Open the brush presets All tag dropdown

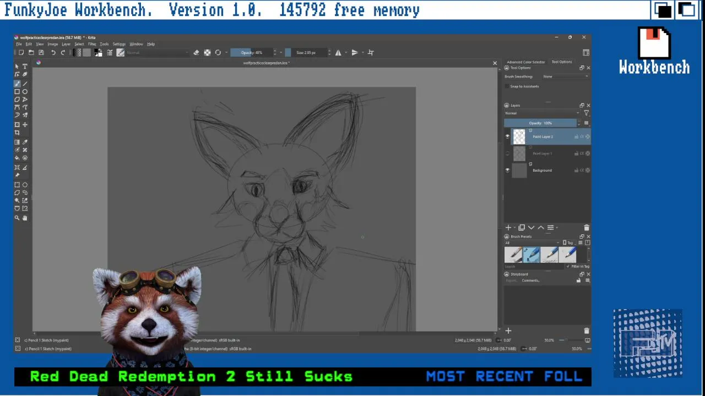[532, 243]
